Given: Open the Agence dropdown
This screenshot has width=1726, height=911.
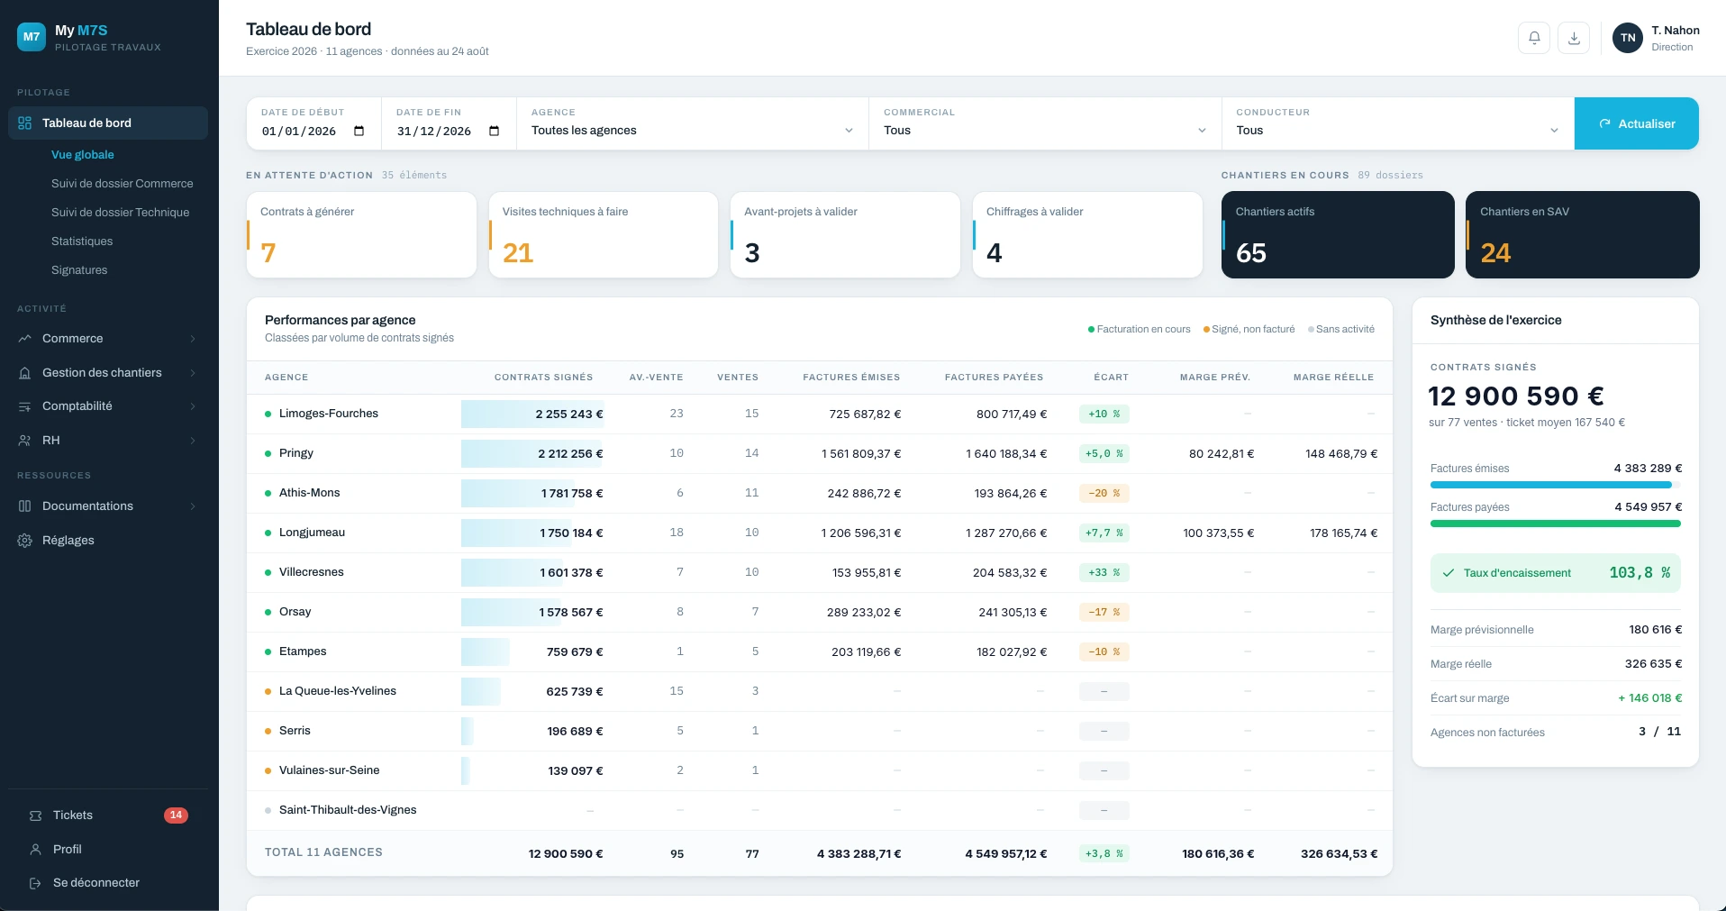Looking at the screenshot, I should [x=693, y=123].
